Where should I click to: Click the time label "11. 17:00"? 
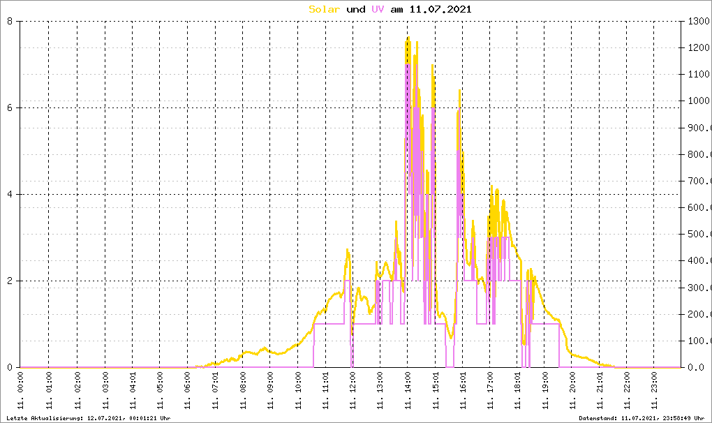490,390
